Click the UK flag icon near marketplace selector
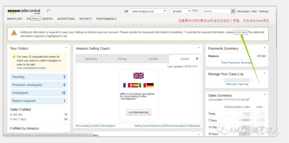 coord(126,11)
